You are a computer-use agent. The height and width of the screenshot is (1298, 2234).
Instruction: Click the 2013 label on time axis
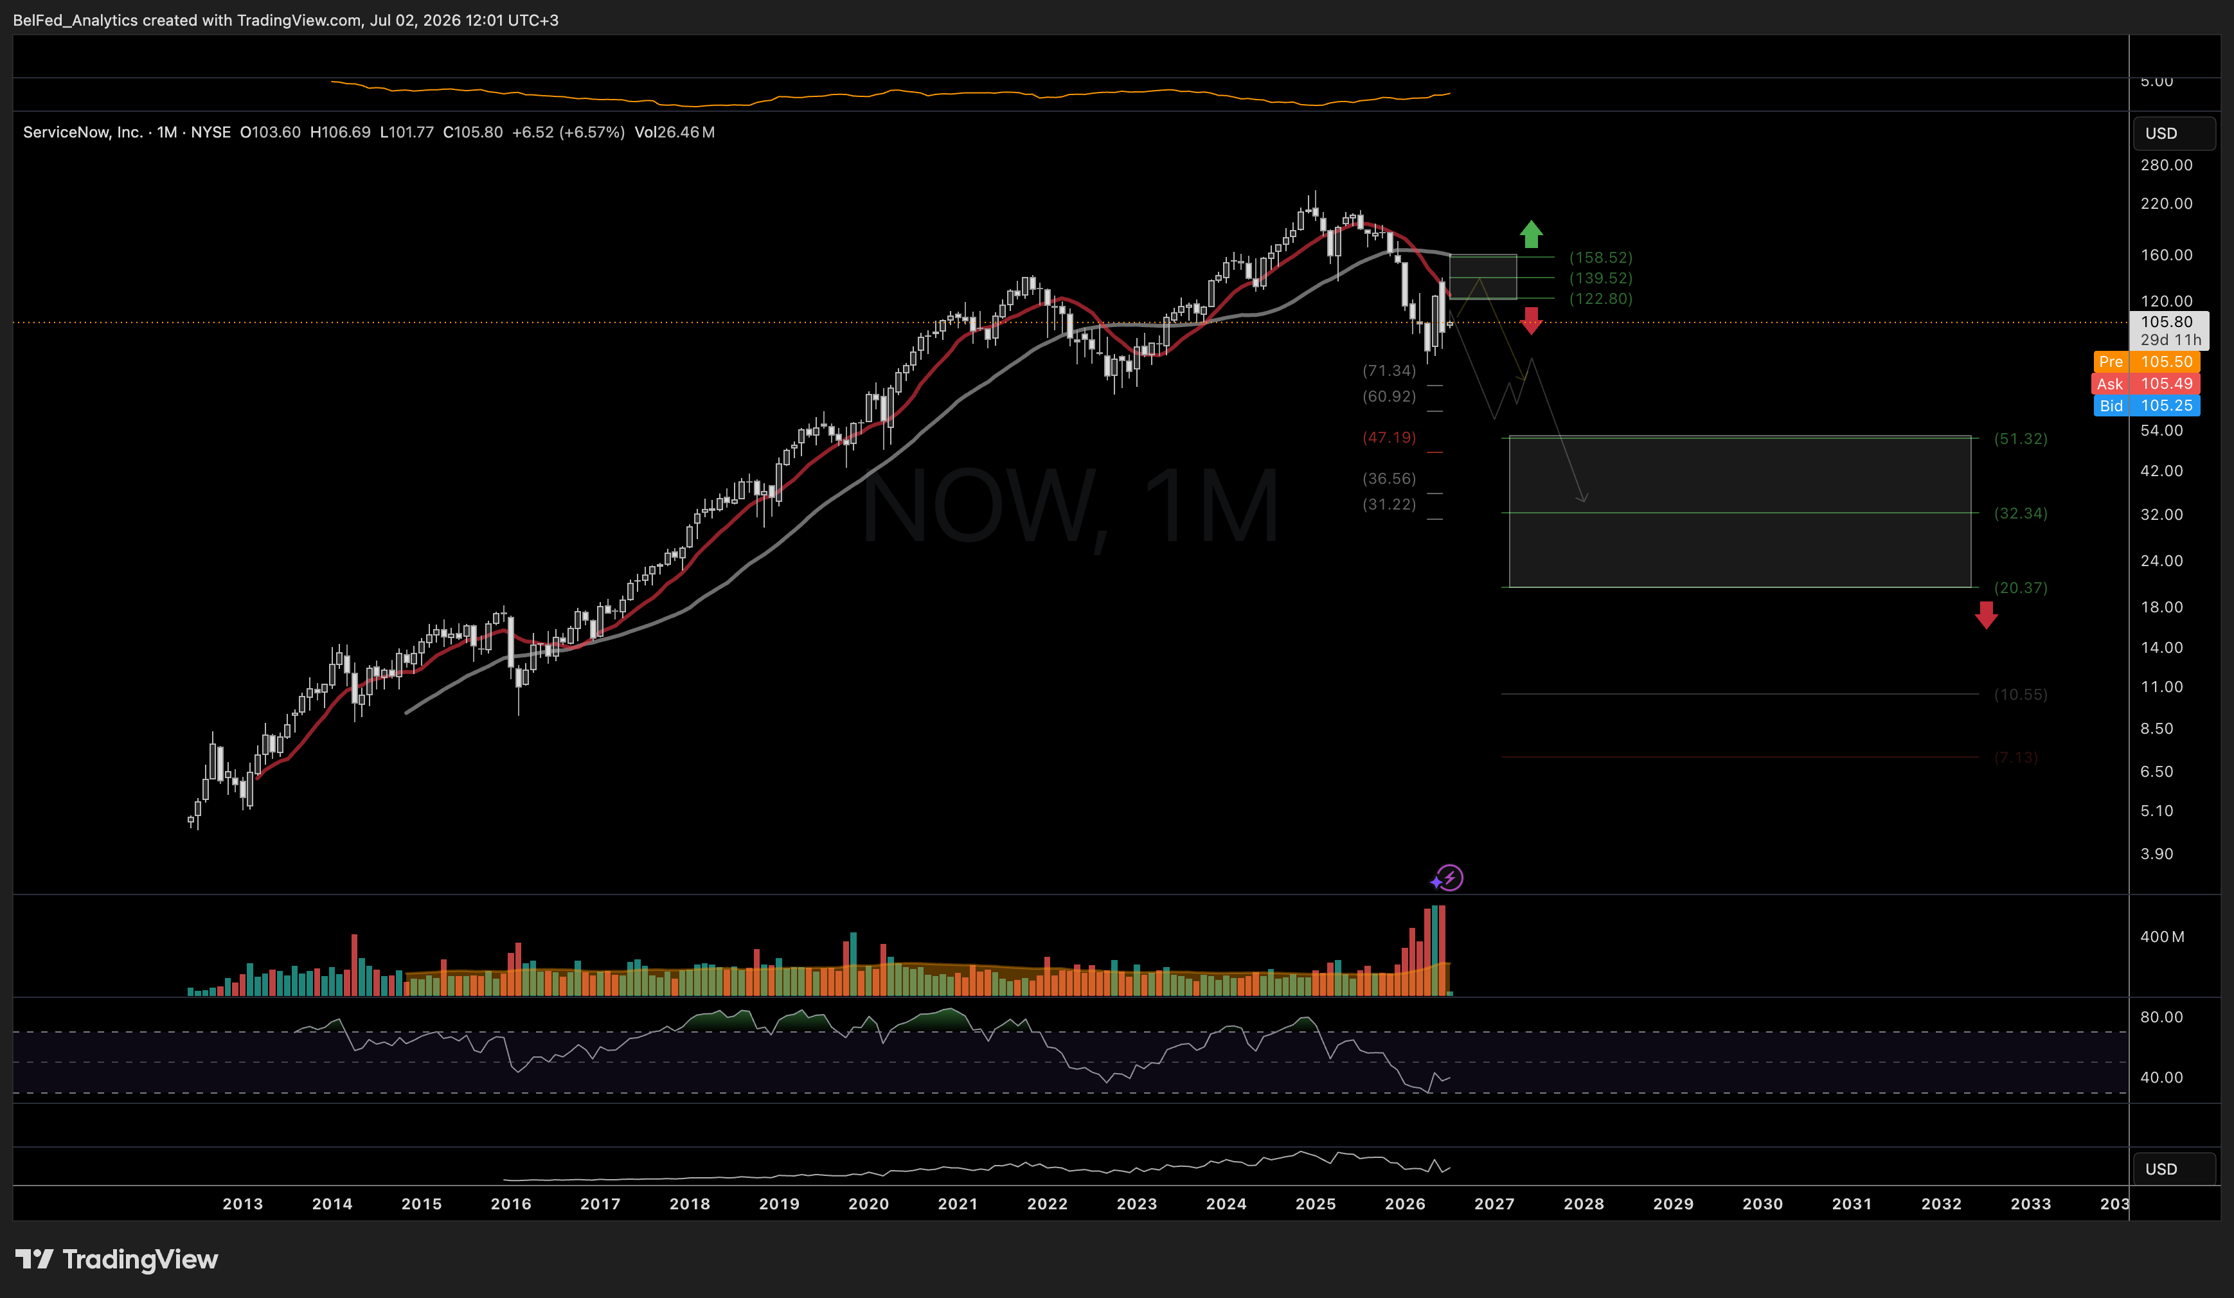click(242, 1203)
